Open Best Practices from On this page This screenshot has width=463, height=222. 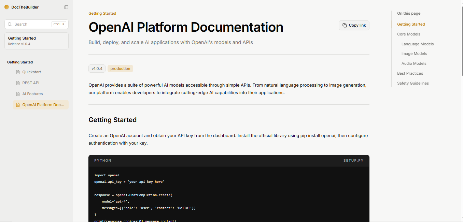(x=410, y=73)
